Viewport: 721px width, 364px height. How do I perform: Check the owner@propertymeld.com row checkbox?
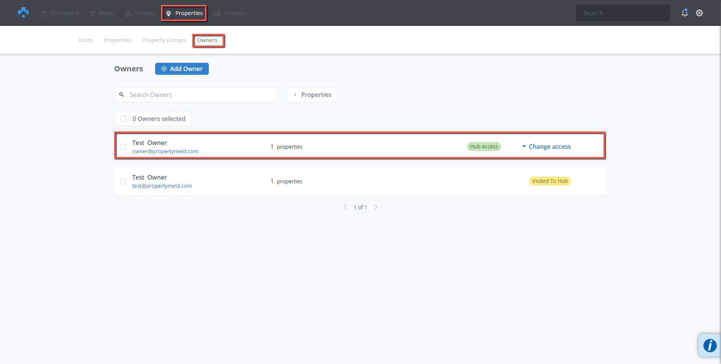(x=123, y=147)
